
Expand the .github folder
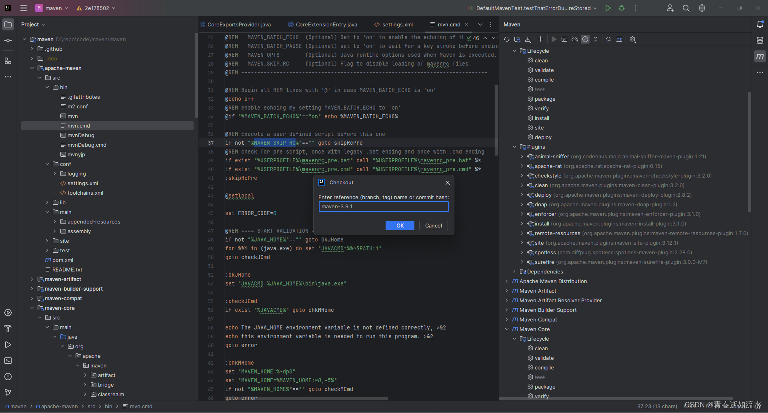coord(32,49)
